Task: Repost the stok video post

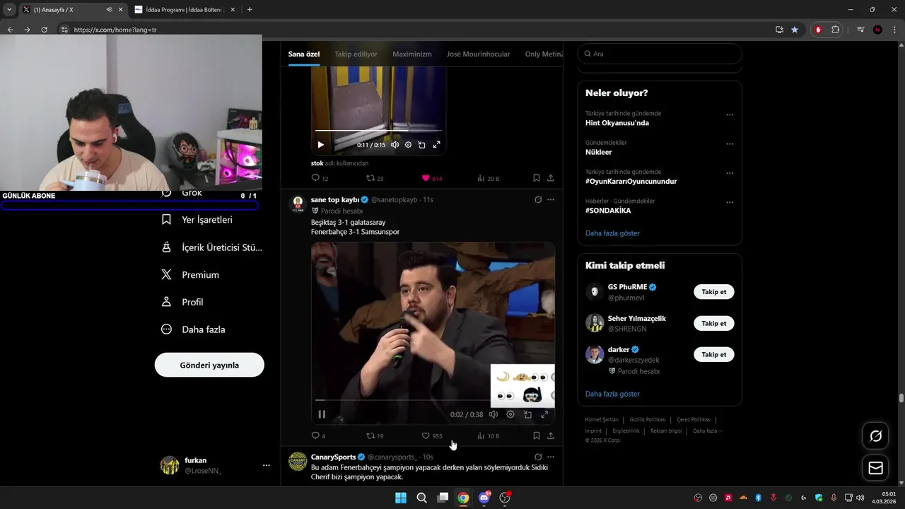Action: [x=370, y=178]
